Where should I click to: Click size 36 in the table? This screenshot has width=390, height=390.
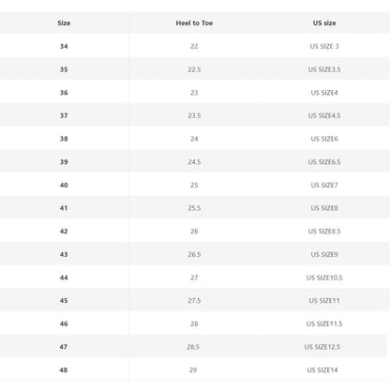pos(64,93)
